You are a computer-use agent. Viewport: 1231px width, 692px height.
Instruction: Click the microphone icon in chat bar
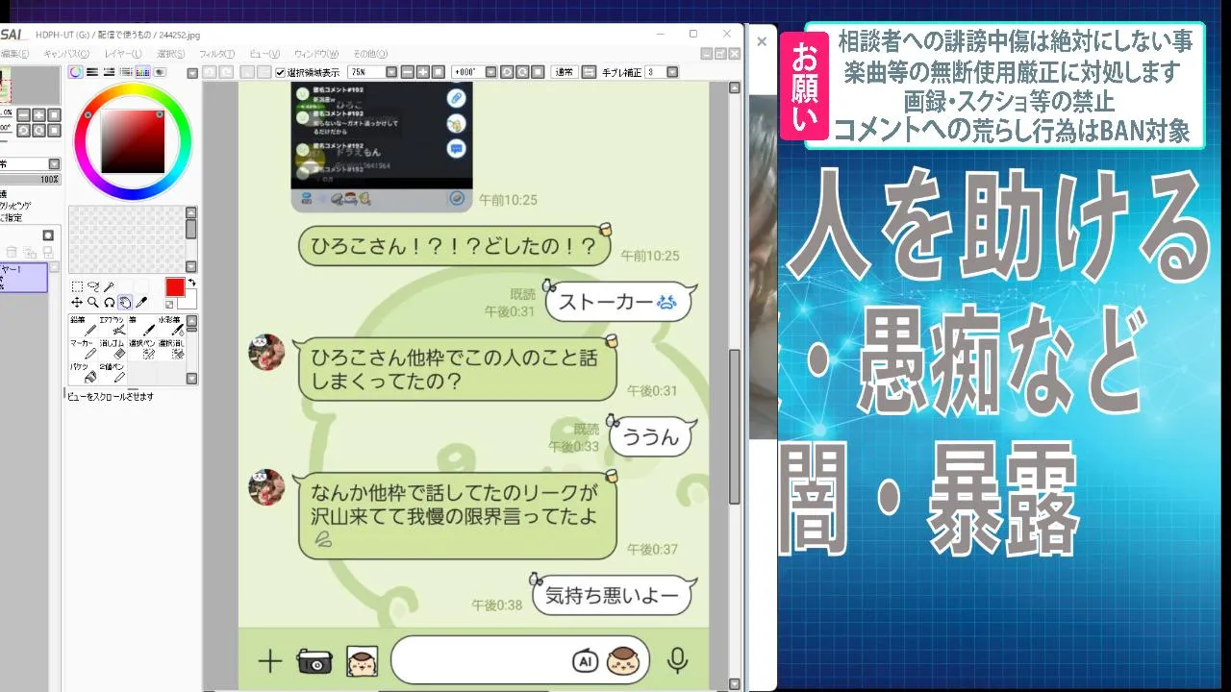(x=677, y=660)
